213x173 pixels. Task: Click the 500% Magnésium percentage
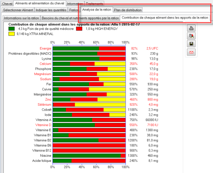[x=134, y=74]
